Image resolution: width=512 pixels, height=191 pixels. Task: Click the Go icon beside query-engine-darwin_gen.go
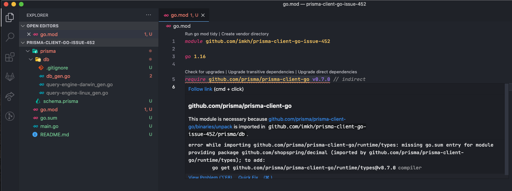coord(41,84)
